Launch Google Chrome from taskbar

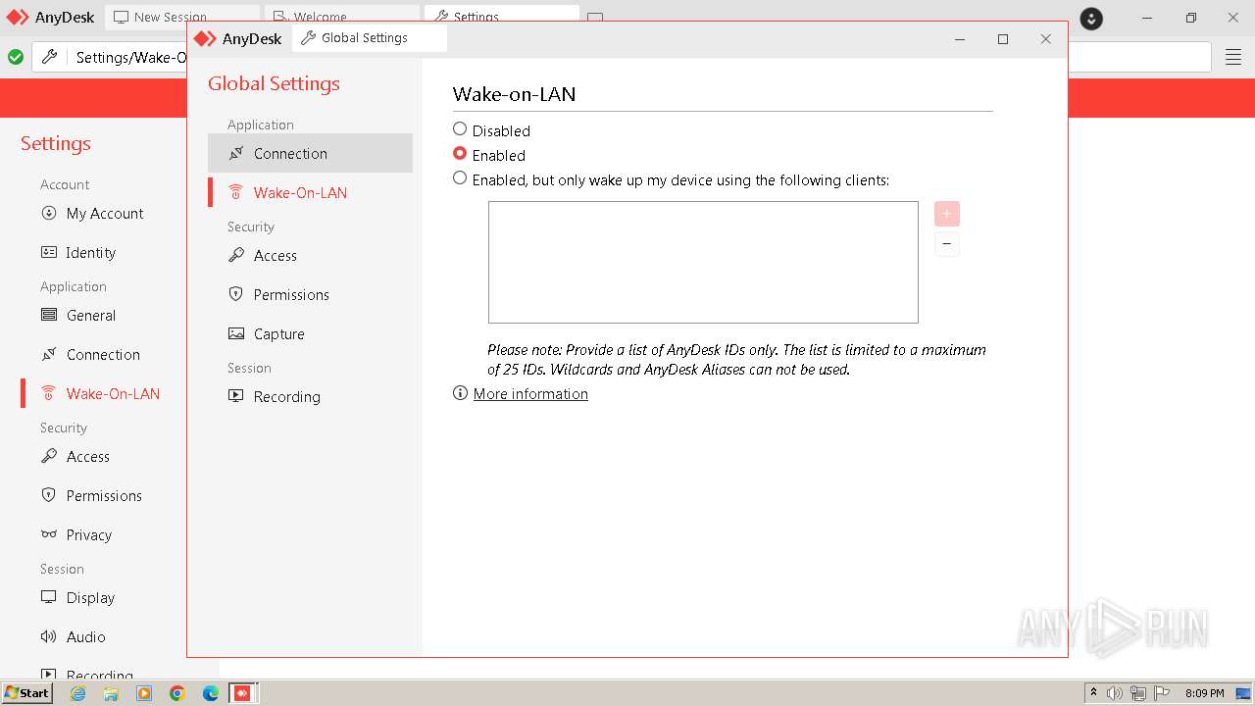pos(177,693)
